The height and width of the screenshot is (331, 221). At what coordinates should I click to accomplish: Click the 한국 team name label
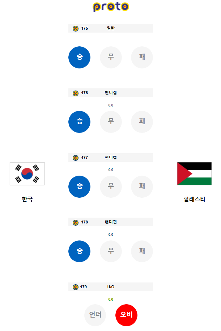(x=27, y=199)
